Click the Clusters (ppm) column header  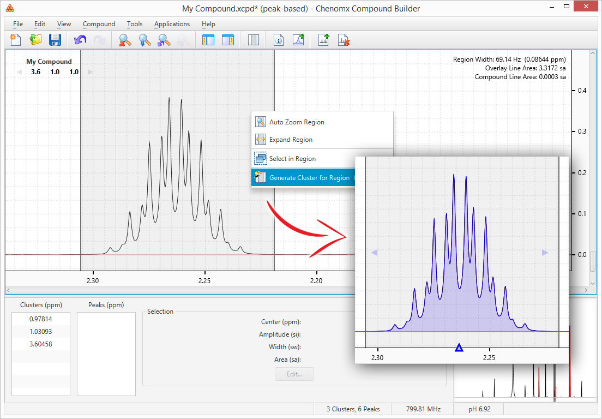[x=41, y=305]
